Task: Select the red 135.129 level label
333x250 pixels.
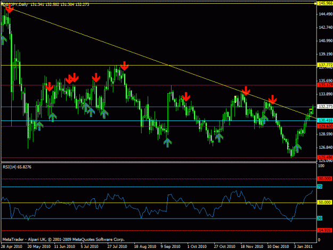Action: coord(325,85)
